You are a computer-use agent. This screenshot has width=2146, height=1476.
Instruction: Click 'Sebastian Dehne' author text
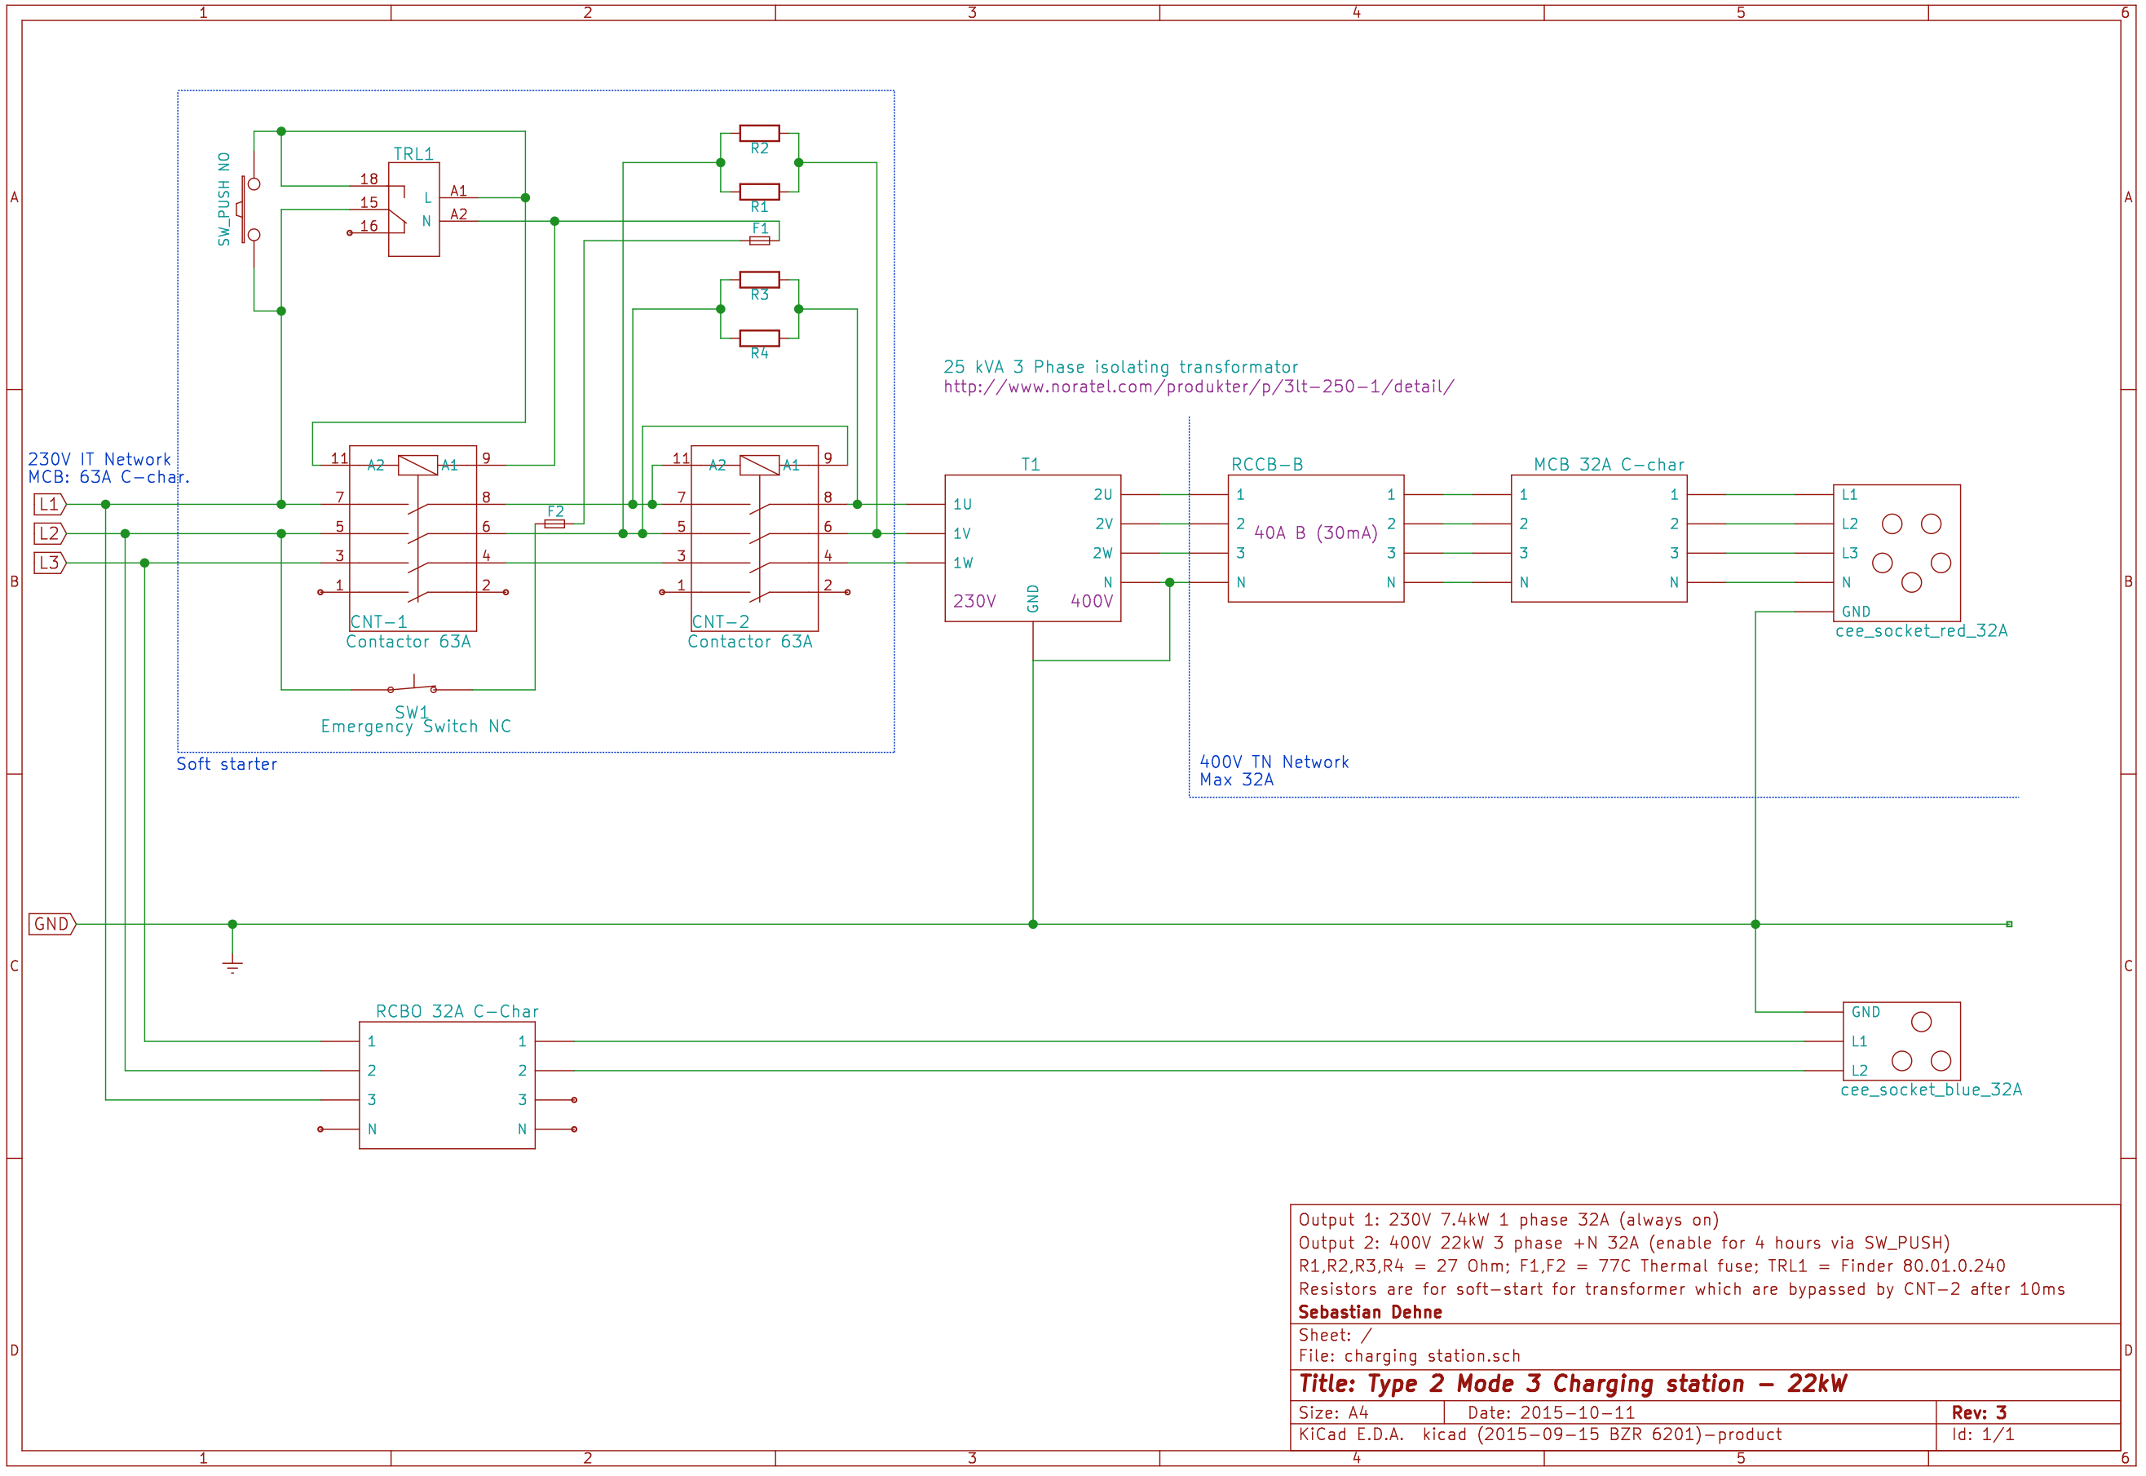[x=1371, y=1312]
